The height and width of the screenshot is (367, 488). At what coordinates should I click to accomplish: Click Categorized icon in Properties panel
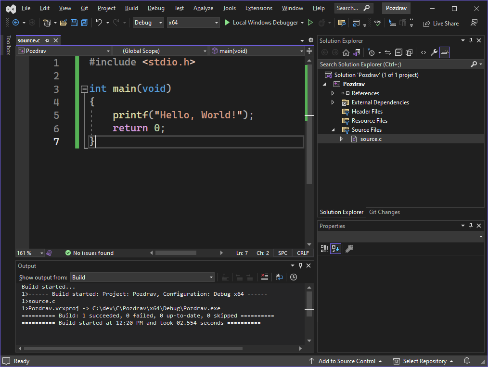[x=324, y=249]
